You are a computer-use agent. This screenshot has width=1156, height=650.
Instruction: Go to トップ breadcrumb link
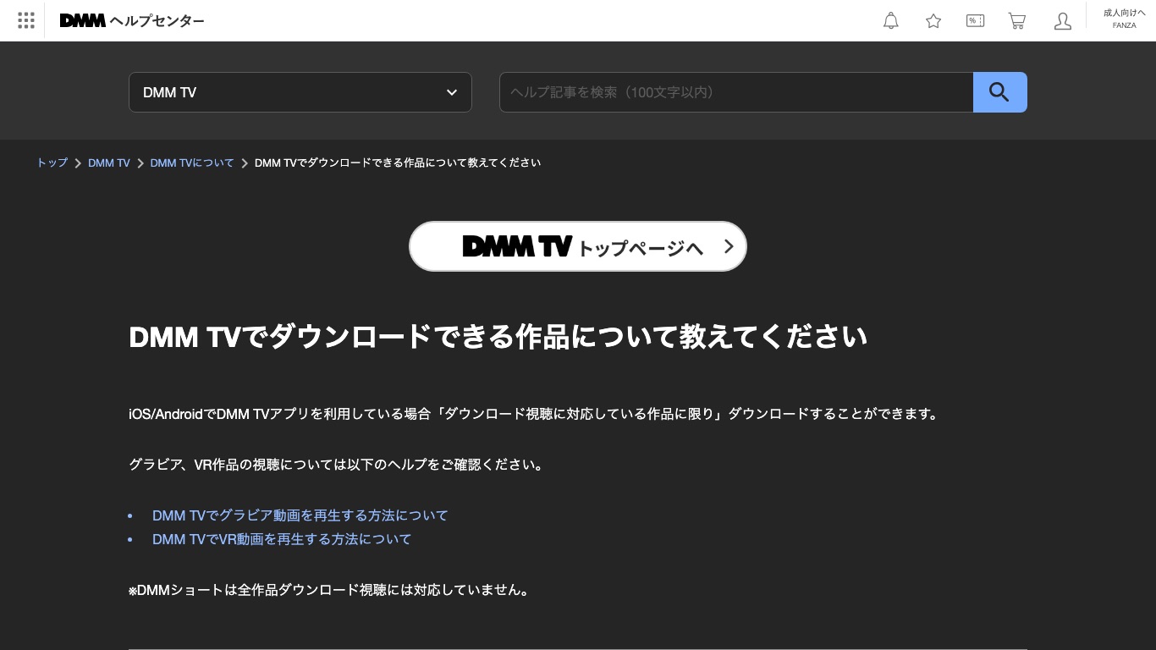pyautogui.click(x=52, y=162)
